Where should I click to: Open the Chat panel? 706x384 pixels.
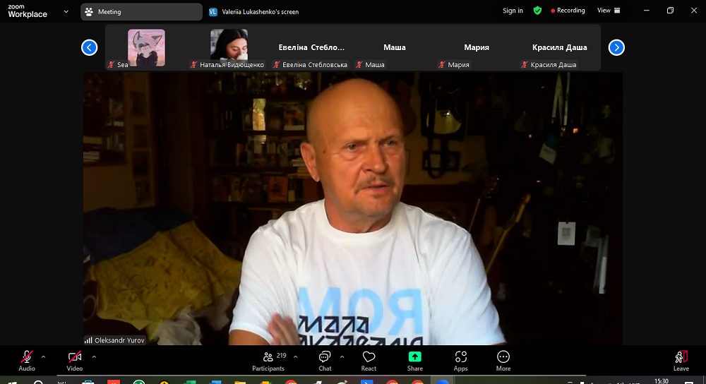click(325, 361)
